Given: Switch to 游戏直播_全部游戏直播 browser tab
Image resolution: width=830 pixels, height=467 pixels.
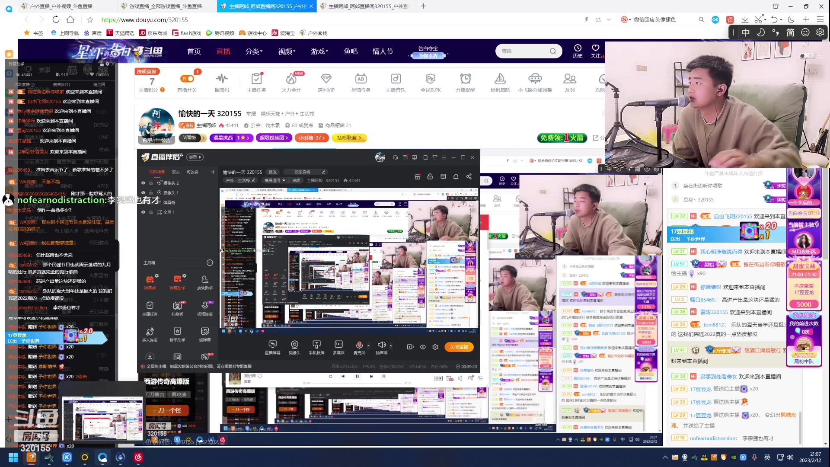Looking at the screenshot, I should point(166,6).
